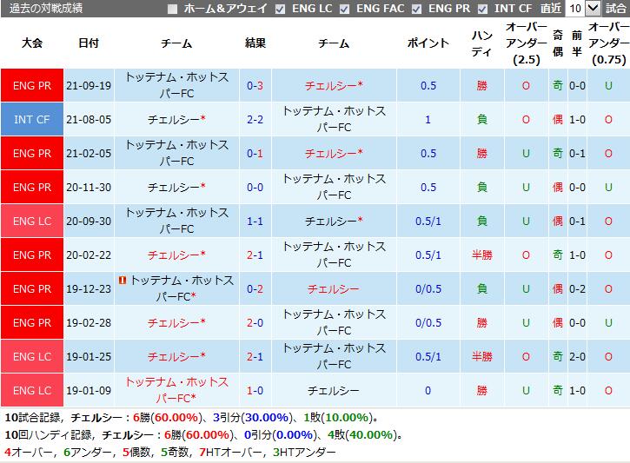Viewport: 630px width, 463px height.
Task: Uncheck the ENG FAC checkbox
Action: [x=344, y=9]
